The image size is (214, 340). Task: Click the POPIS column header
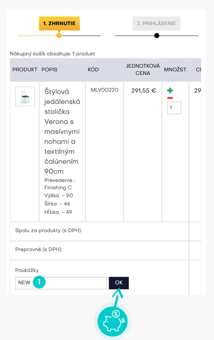(x=50, y=70)
